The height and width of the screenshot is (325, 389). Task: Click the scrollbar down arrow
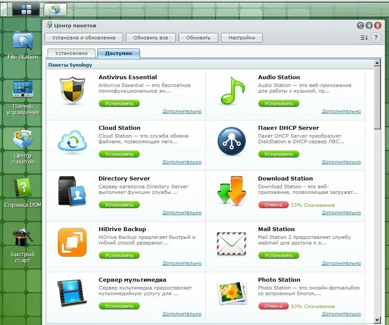coord(377,320)
